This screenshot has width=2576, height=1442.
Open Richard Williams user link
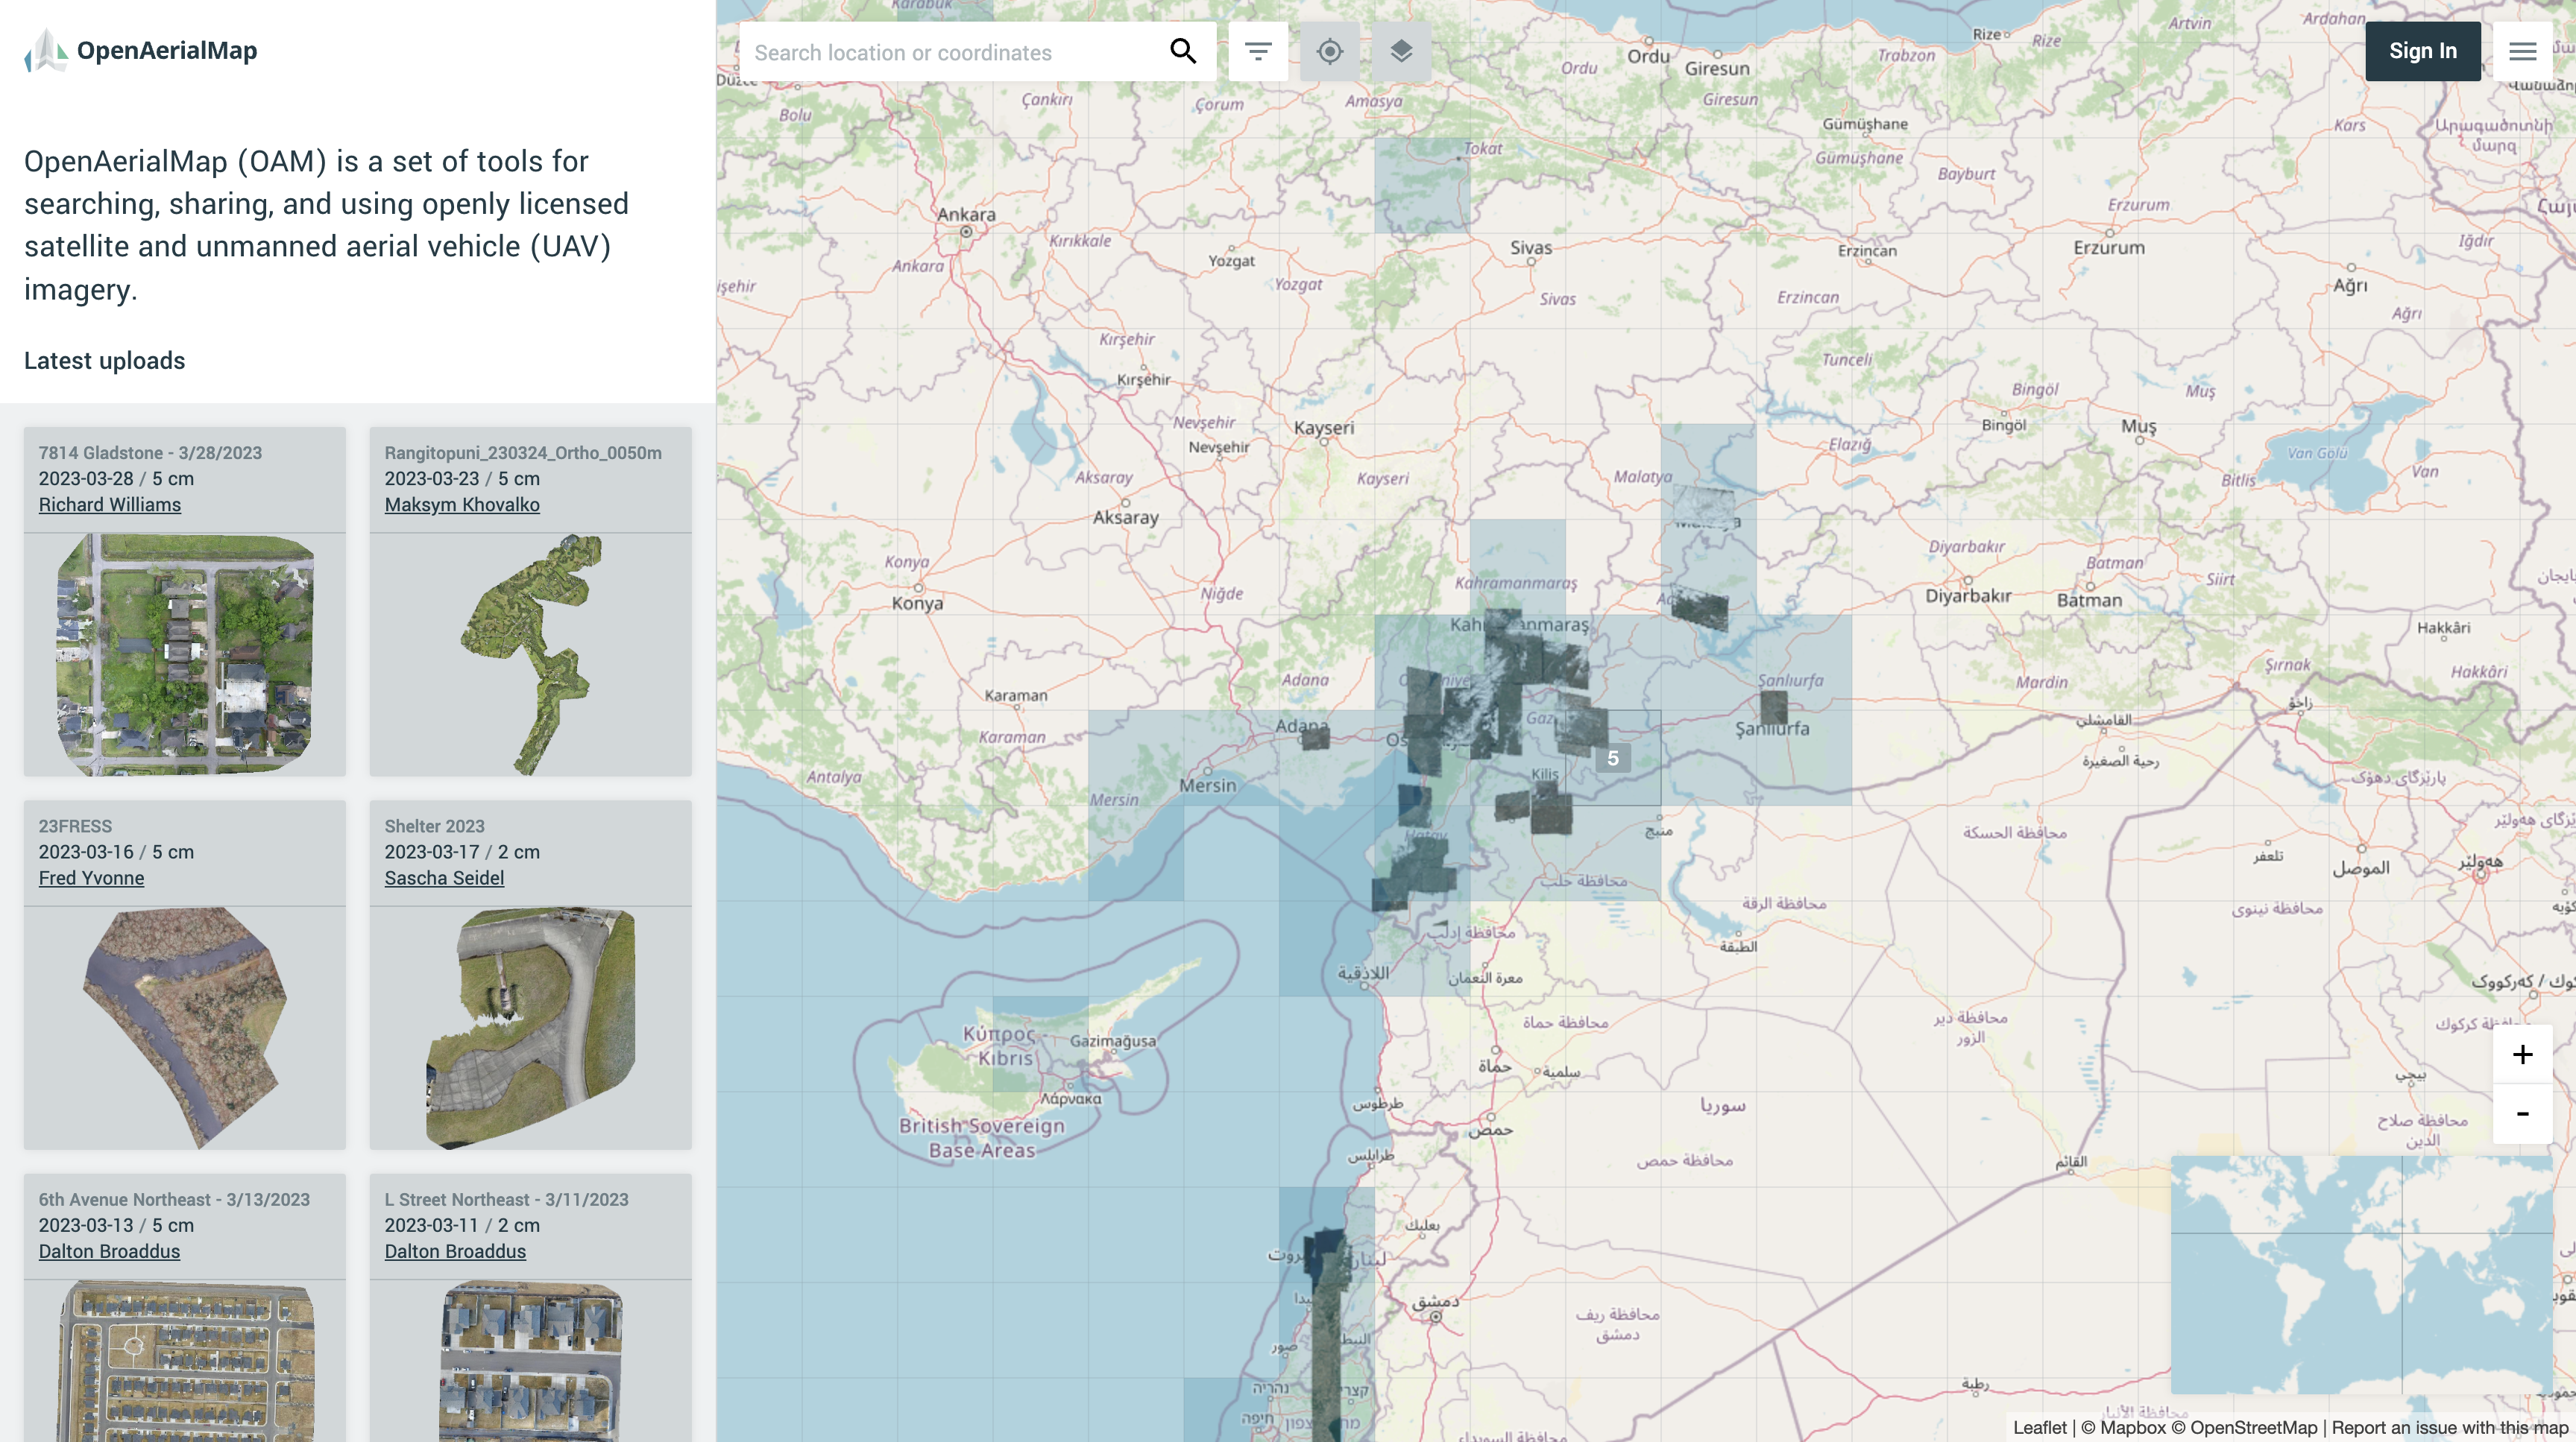110,505
